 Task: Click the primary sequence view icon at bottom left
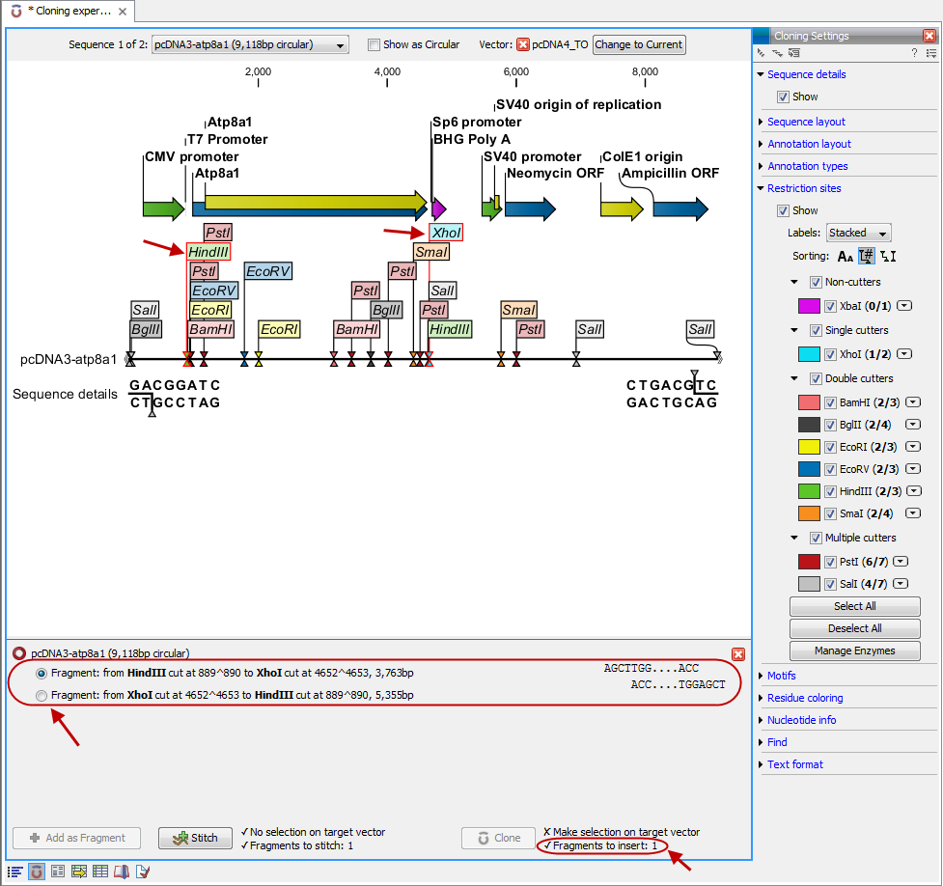tap(15, 872)
